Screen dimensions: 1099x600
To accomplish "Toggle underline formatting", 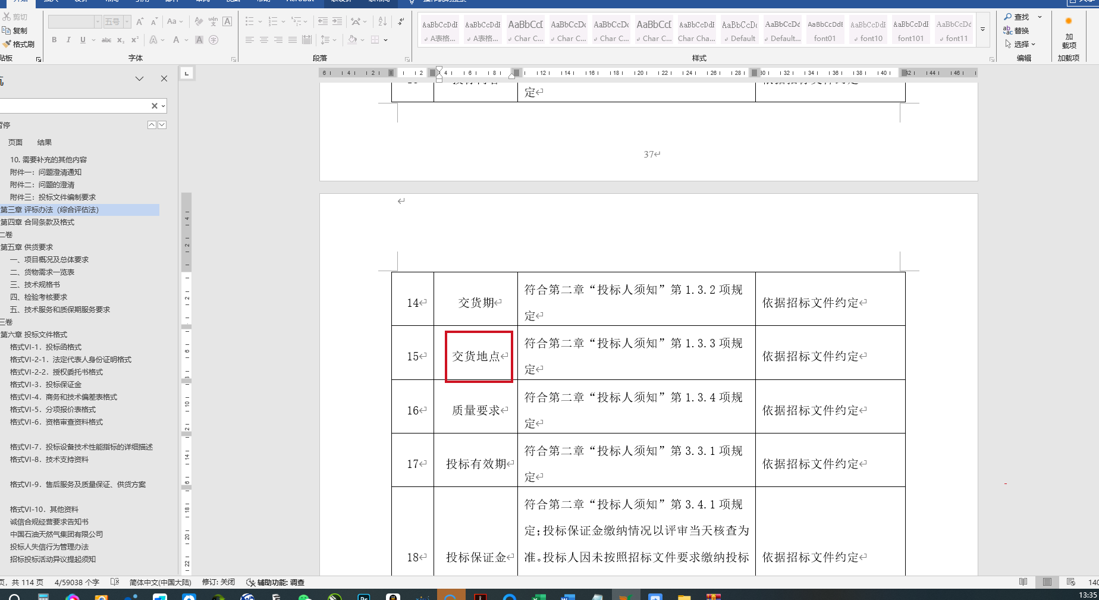I will 83,40.
